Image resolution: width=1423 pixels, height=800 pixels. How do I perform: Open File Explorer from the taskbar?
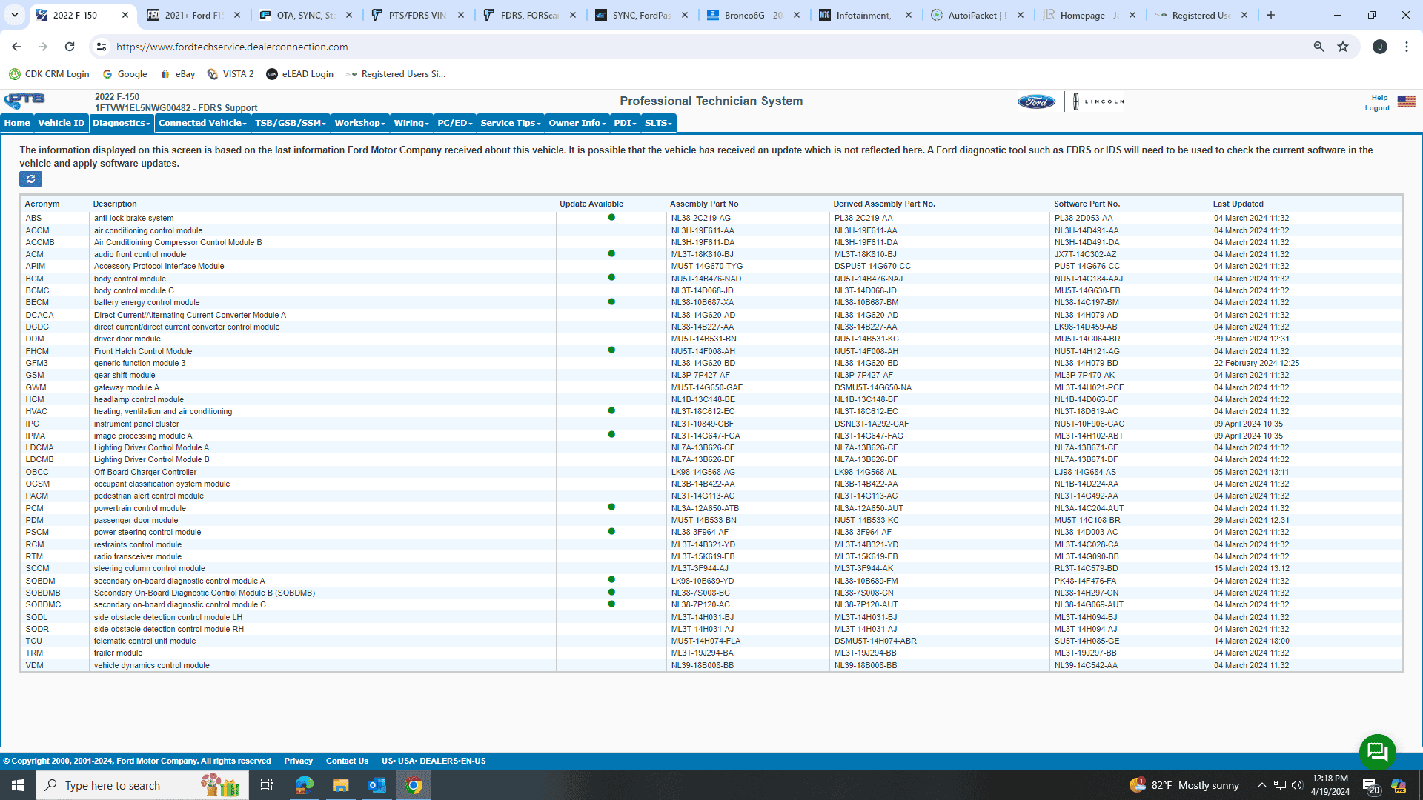point(340,785)
